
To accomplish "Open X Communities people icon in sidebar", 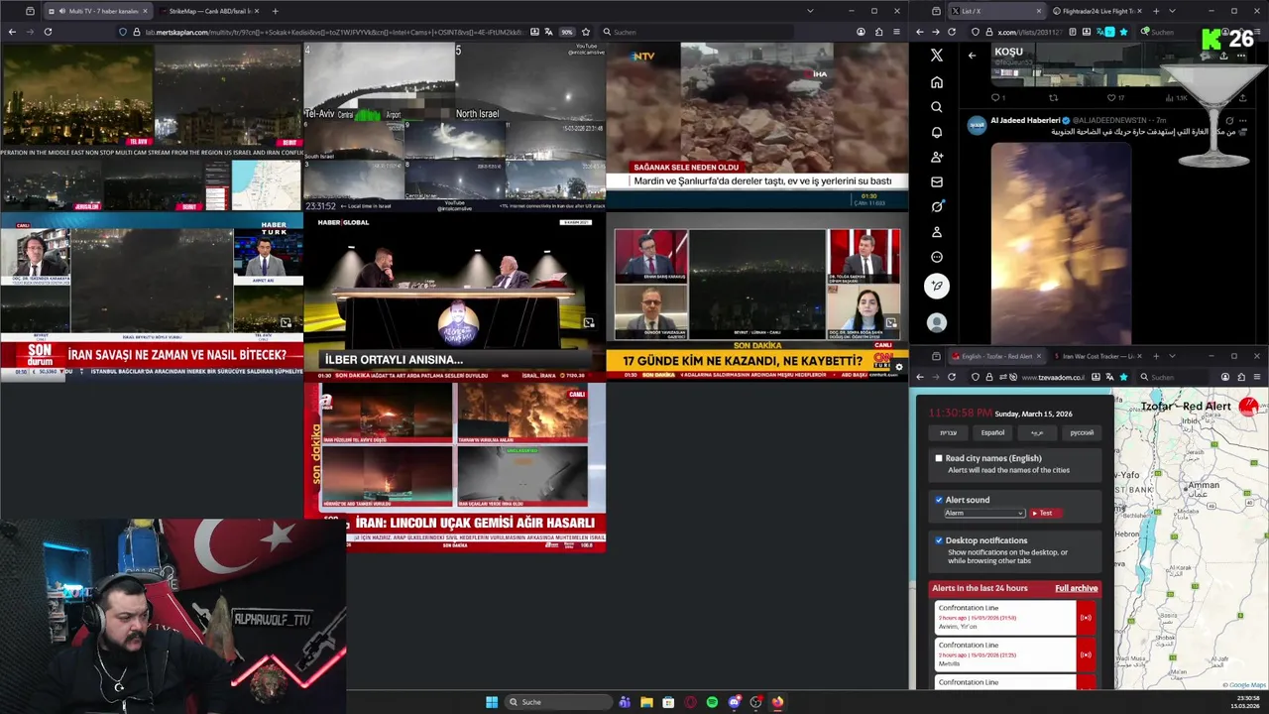I will tap(937, 157).
